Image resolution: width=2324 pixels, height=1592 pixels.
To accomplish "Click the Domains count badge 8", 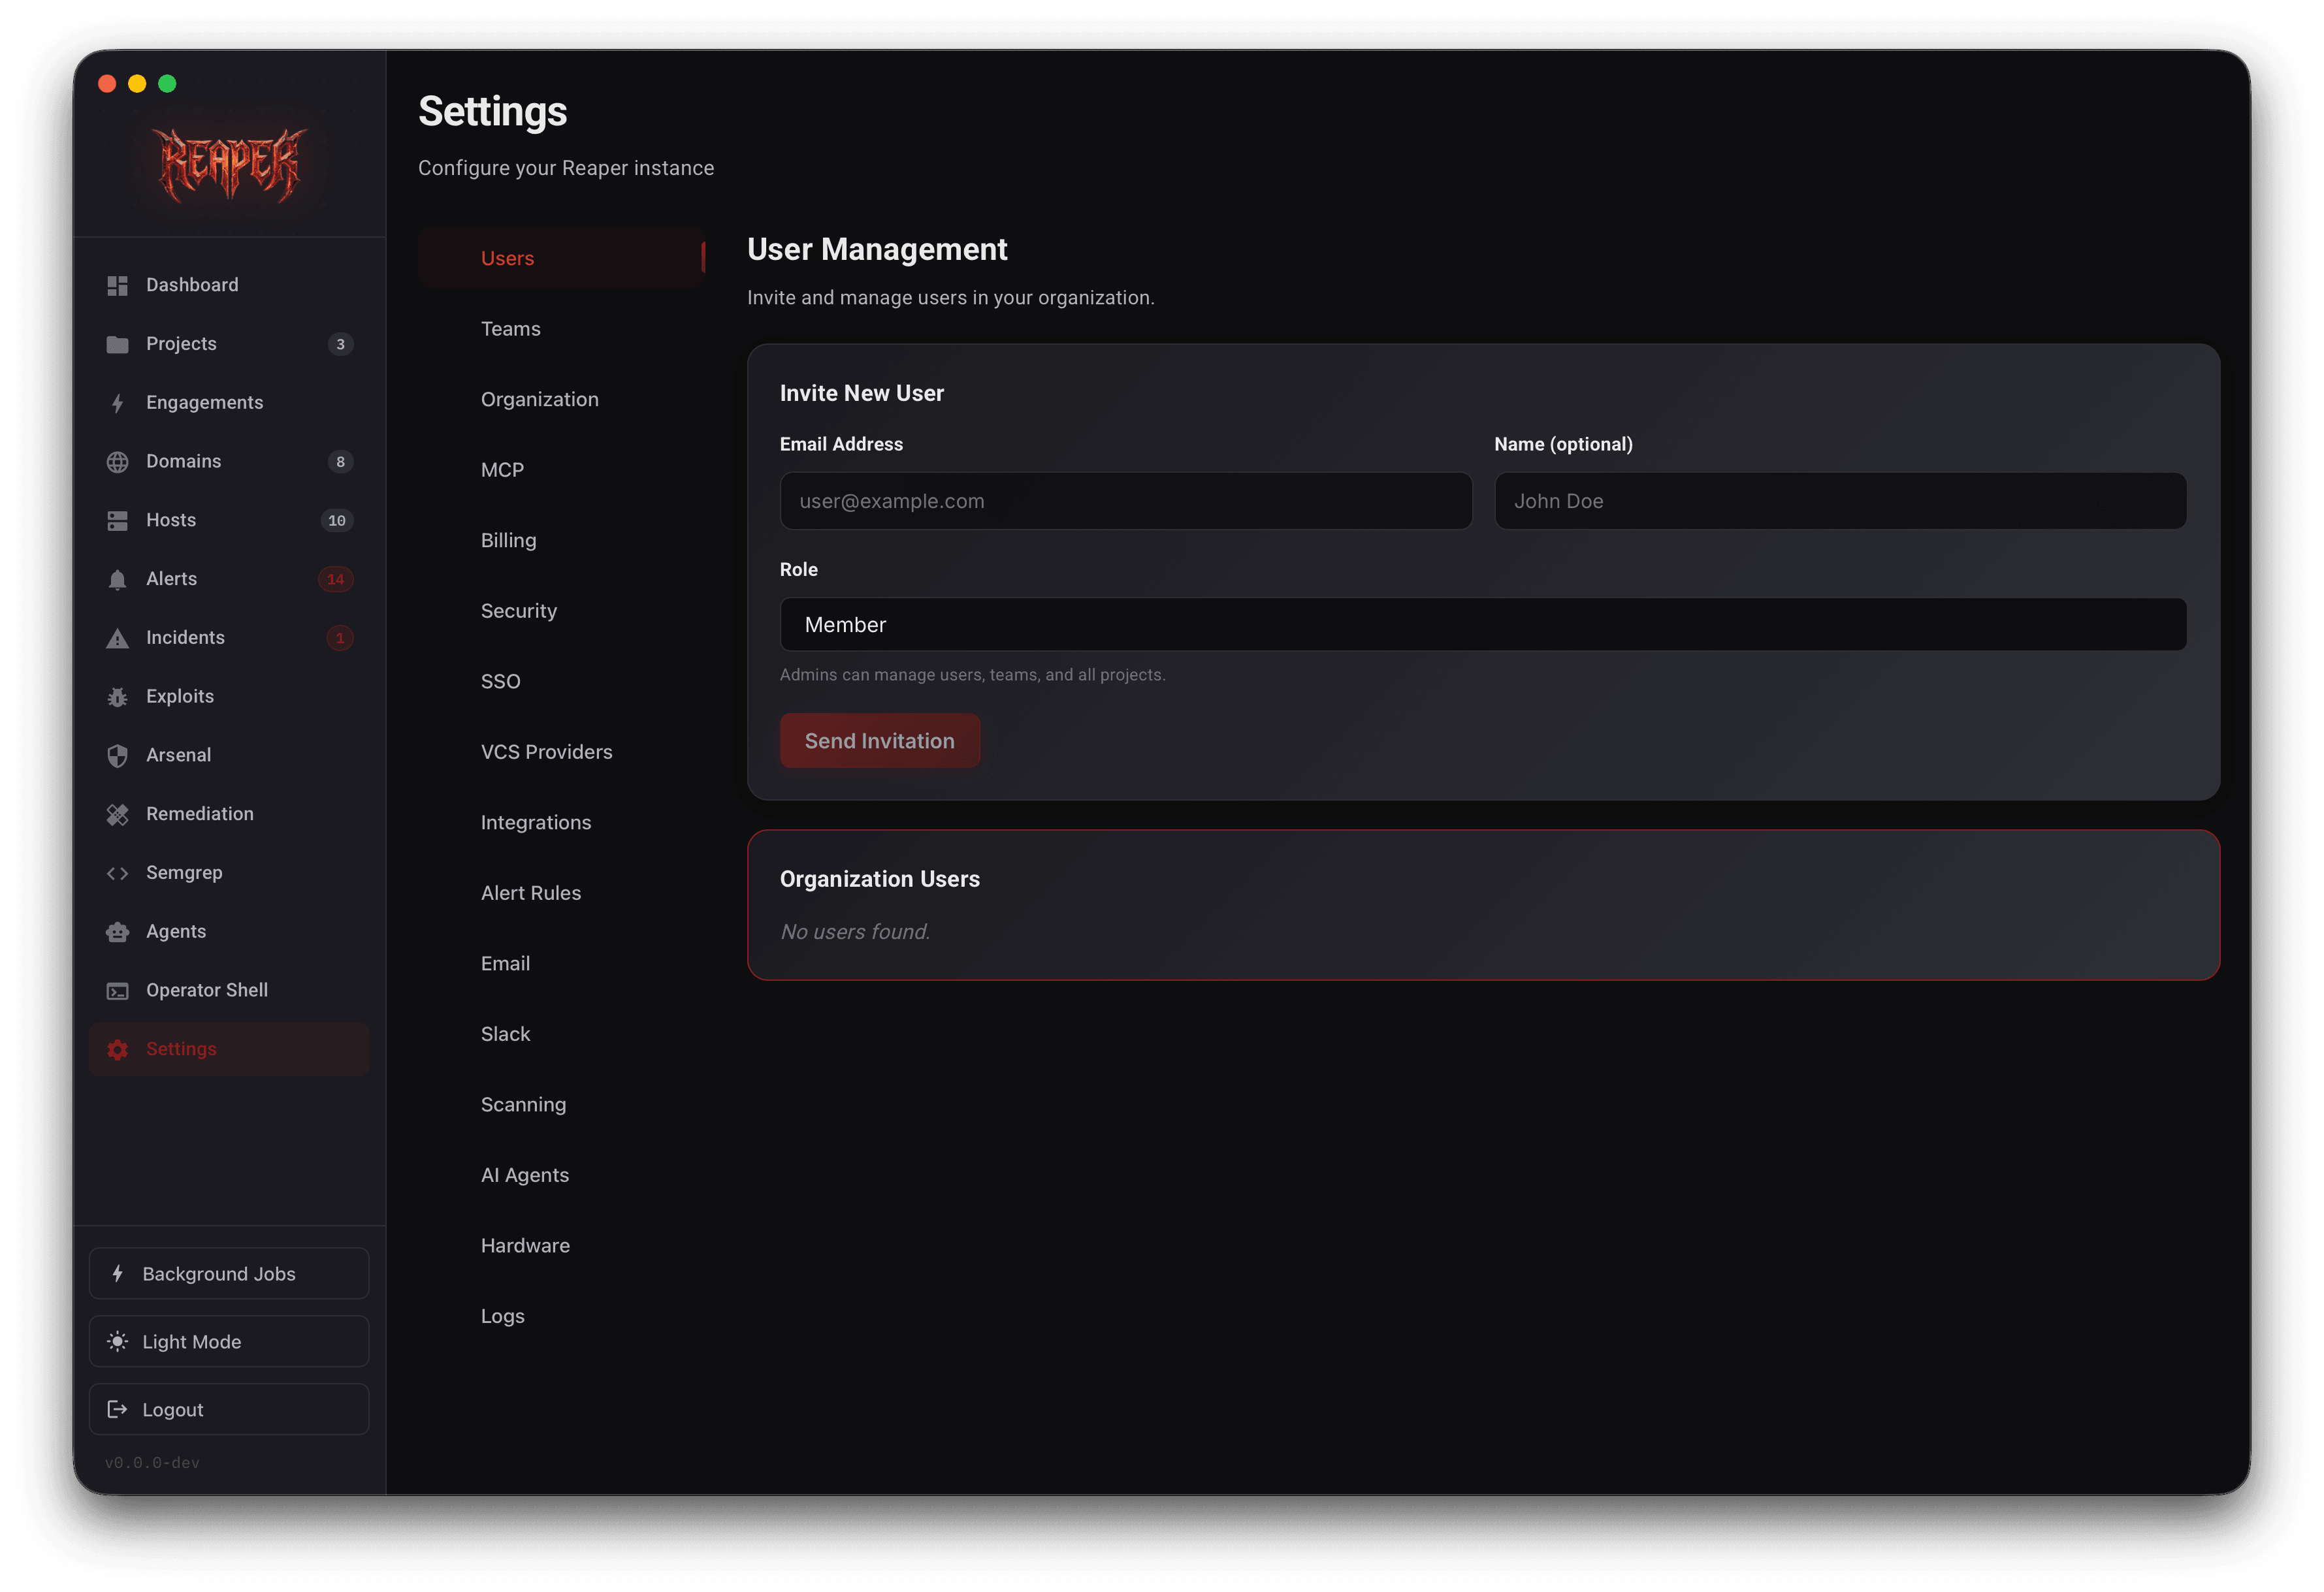I will pyautogui.click(x=340, y=461).
